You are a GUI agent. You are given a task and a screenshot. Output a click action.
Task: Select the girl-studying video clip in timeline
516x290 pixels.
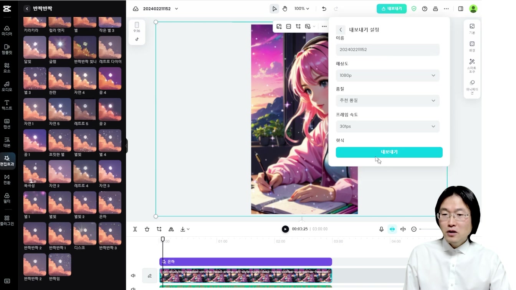(x=246, y=276)
